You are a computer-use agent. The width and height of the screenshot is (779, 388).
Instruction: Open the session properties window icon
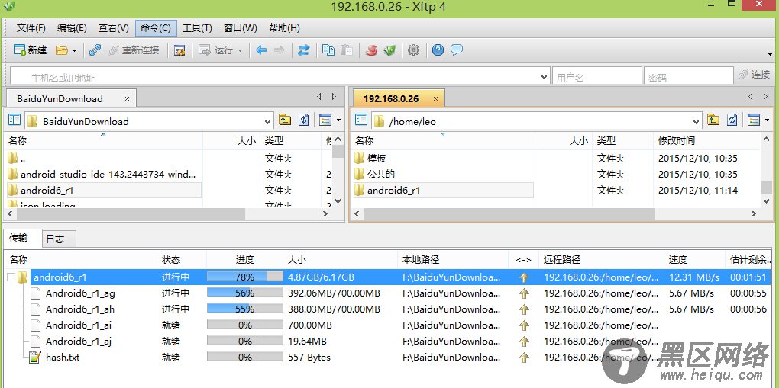(x=179, y=50)
